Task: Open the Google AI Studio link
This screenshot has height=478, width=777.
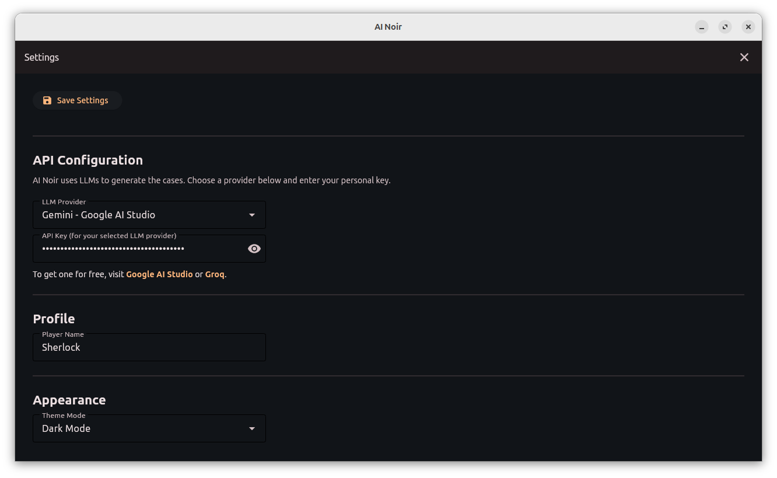Action: point(159,274)
